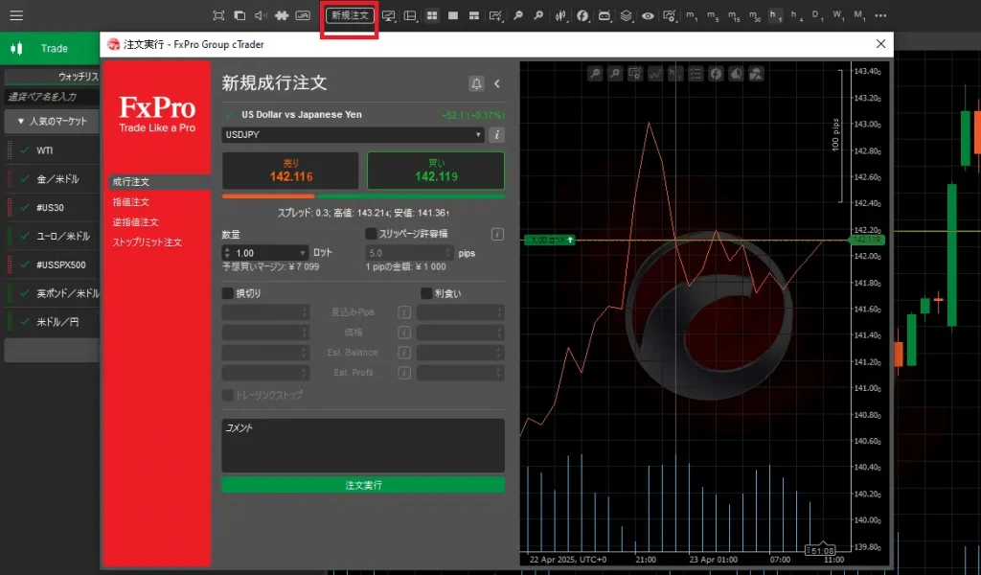Screen dimensions: 981x575
Task: Open the panel layout icon
Action: point(410,15)
